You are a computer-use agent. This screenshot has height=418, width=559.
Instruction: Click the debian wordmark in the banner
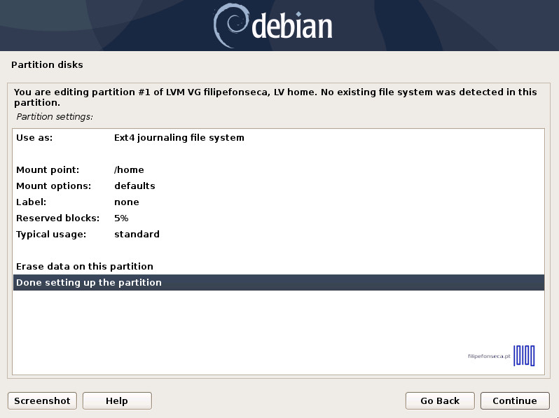291,27
